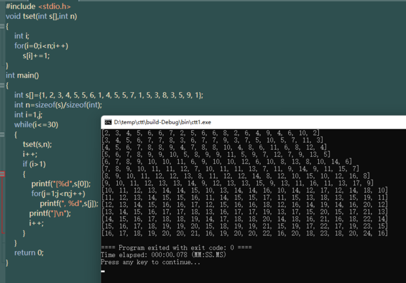Place cursor on the if (i>1) line
Viewport: 406px width, 283px height.
[x=34, y=164]
